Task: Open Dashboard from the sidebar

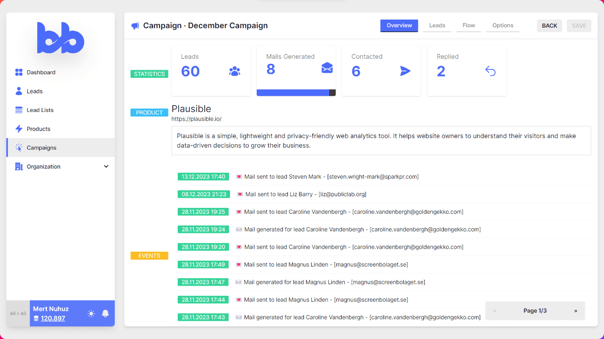Action: point(41,72)
